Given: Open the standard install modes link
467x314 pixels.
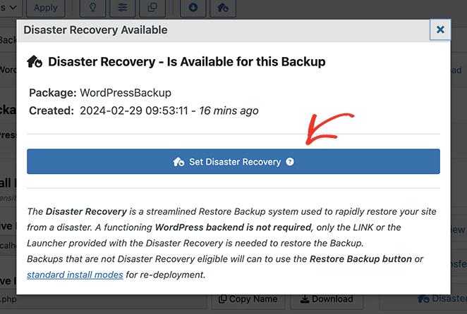Looking at the screenshot, I should coord(75,274).
